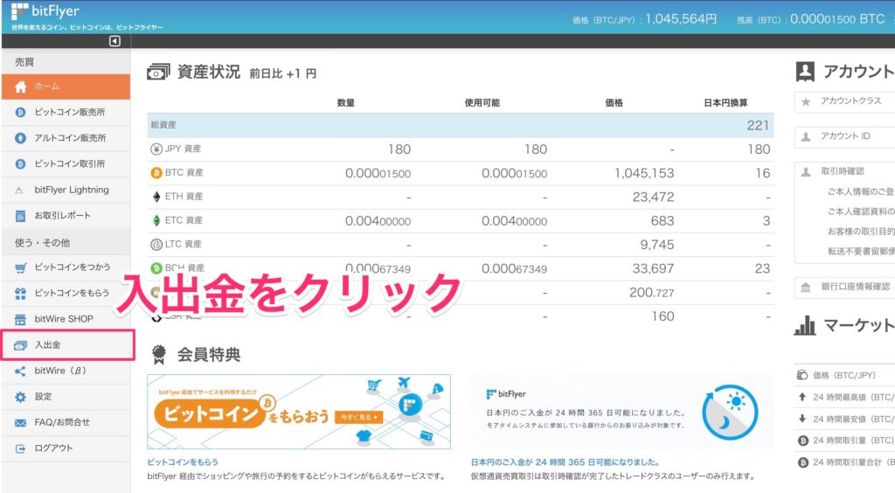Open 設定 gear settings
The width and height of the screenshot is (895, 493).
tap(21, 397)
